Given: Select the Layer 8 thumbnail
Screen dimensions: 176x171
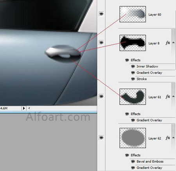Looking at the screenshot, I should [133, 43].
